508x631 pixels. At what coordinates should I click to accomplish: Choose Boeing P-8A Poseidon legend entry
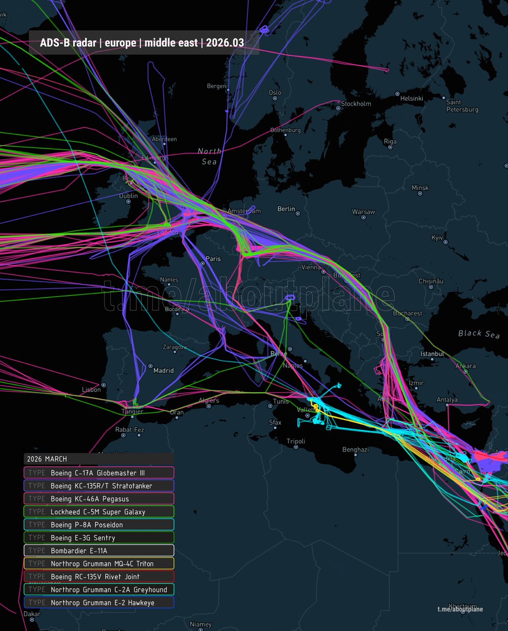[x=99, y=525]
